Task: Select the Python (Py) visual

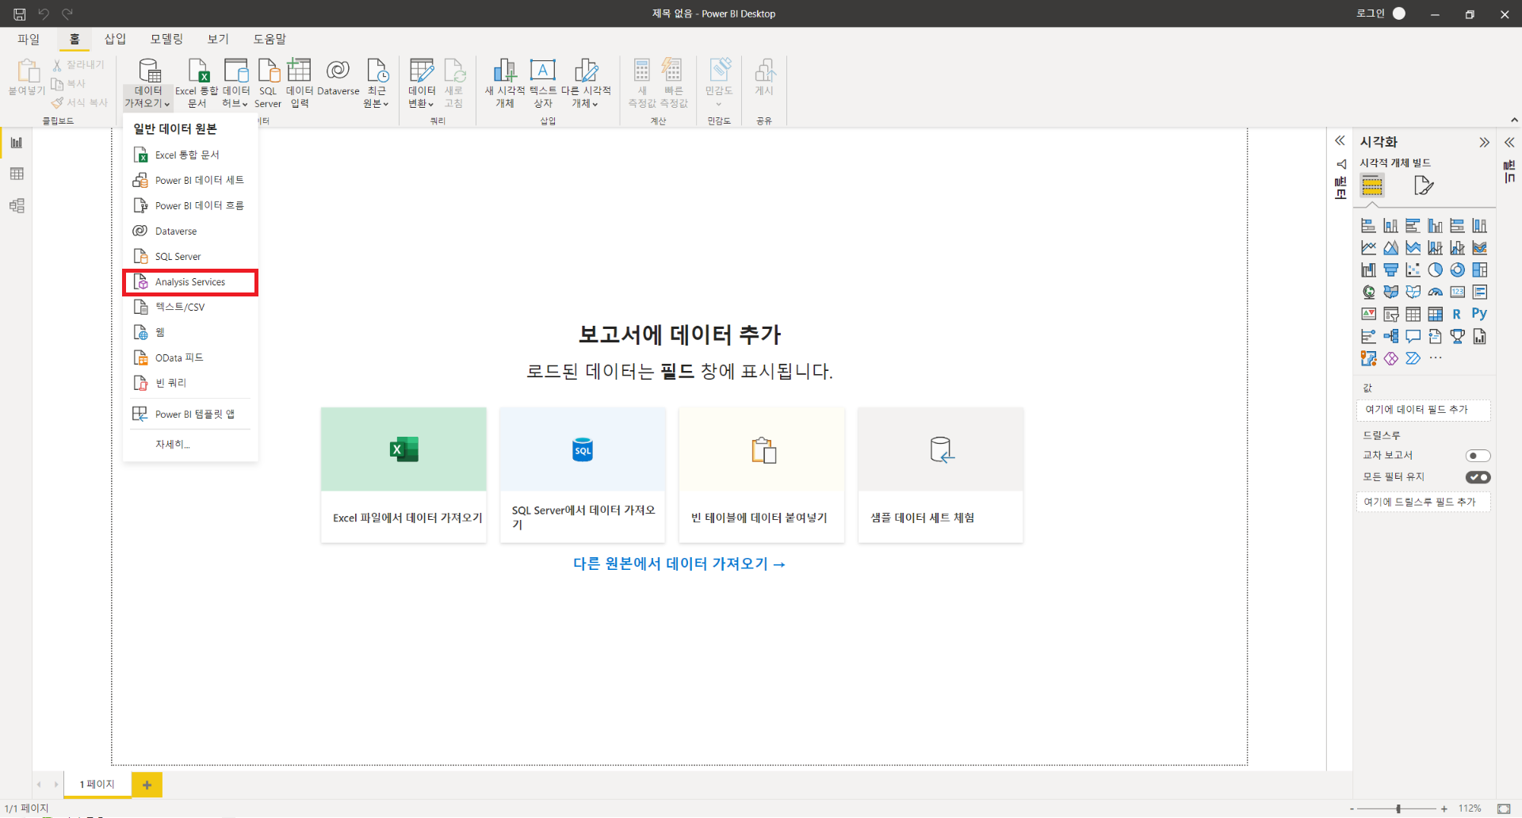Action: 1479,314
